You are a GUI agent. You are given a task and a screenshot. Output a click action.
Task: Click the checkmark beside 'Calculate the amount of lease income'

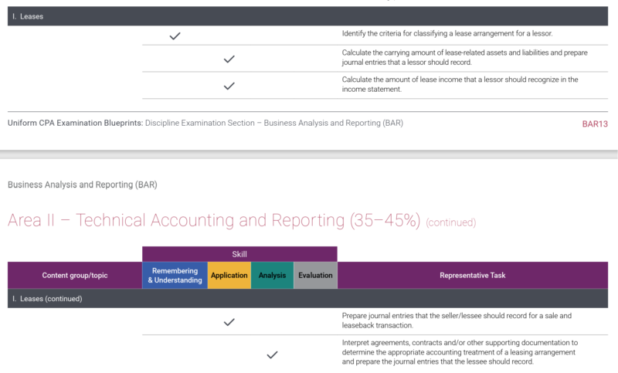(x=229, y=86)
